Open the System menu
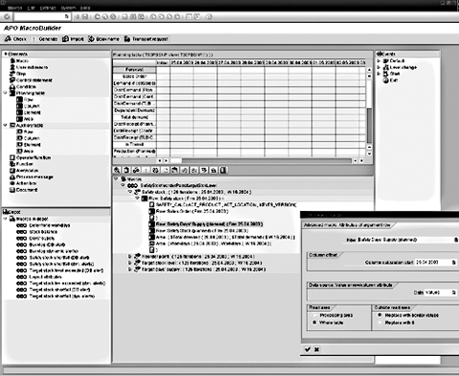This screenshot has width=459, height=376. click(x=69, y=8)
